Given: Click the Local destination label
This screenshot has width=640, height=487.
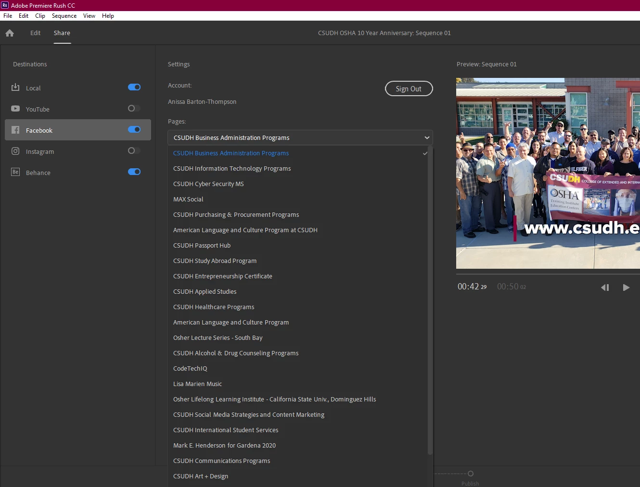Looking at the screenshot, I should (33, 88).
